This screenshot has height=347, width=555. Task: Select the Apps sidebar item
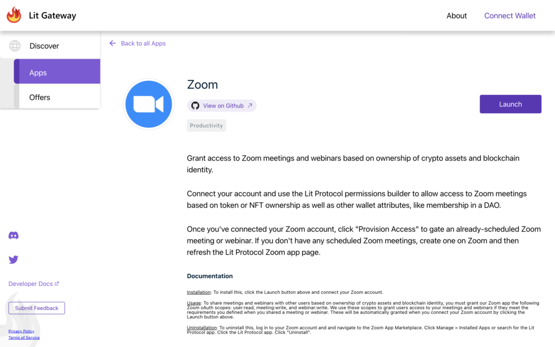click(x=57, y=73)
